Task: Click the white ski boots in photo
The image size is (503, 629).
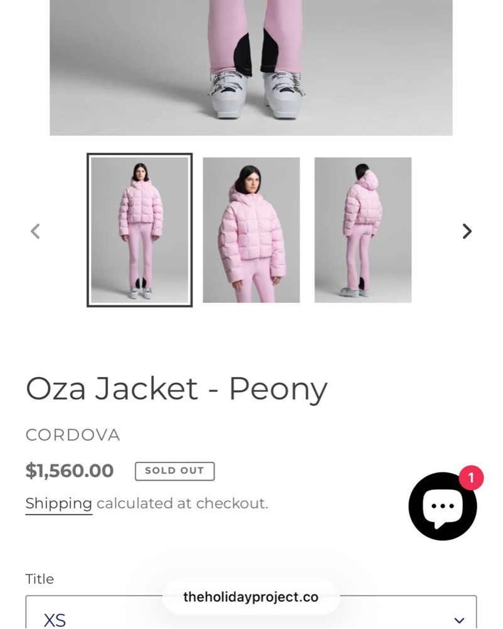Action: tap(256, 94)
